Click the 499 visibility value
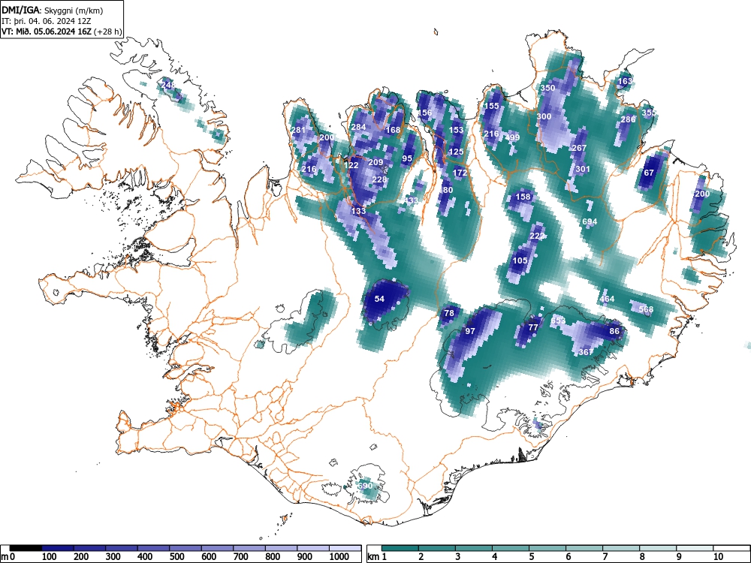This screenshot has height=563, width=751. [512, 137]
